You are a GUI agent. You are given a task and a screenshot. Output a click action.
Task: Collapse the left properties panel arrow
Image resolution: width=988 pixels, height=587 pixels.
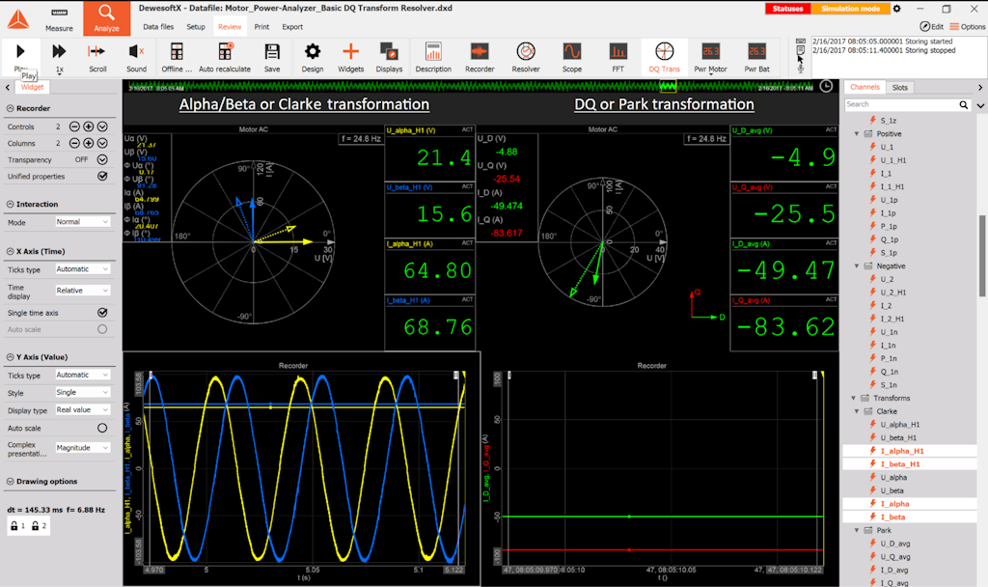click(x=7, y=88)
